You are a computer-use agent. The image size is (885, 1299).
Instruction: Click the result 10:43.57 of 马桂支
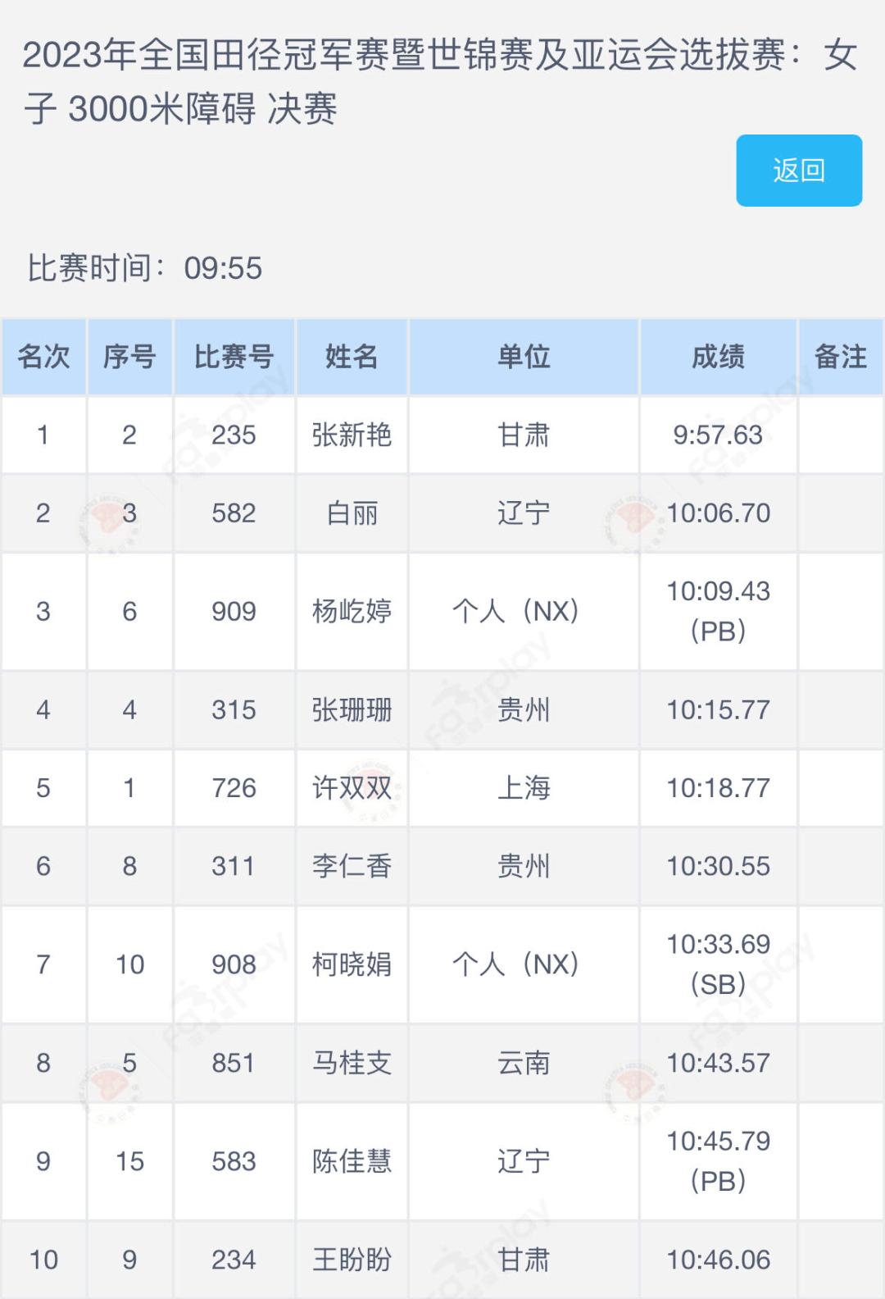(x=719, y=1063)
